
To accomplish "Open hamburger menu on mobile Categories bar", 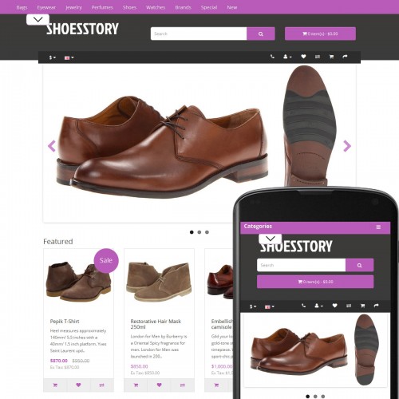I will point(378,227).
